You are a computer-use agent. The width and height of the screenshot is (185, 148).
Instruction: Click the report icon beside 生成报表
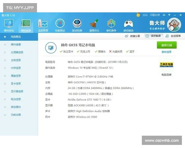point(167,36)
